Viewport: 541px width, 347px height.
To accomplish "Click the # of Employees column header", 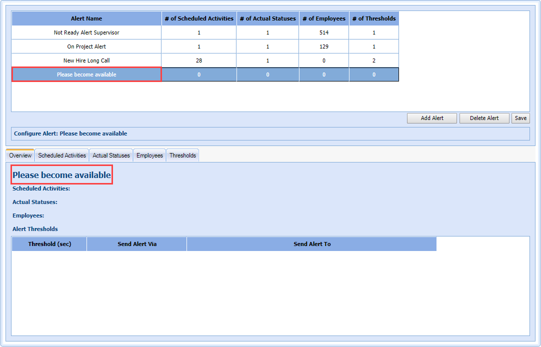I will pos(324,18).
